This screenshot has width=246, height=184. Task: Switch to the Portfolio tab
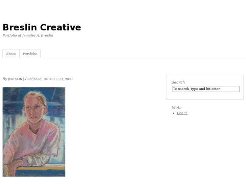30,54
